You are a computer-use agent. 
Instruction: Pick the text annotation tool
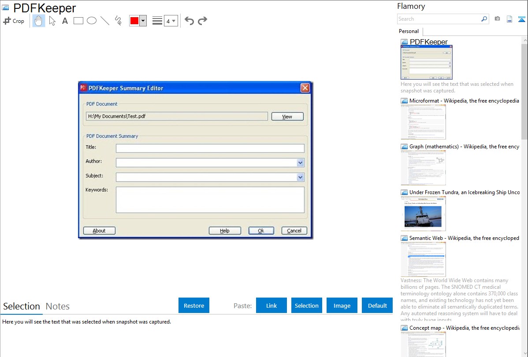pyautogui.click(x=65, y=21)
